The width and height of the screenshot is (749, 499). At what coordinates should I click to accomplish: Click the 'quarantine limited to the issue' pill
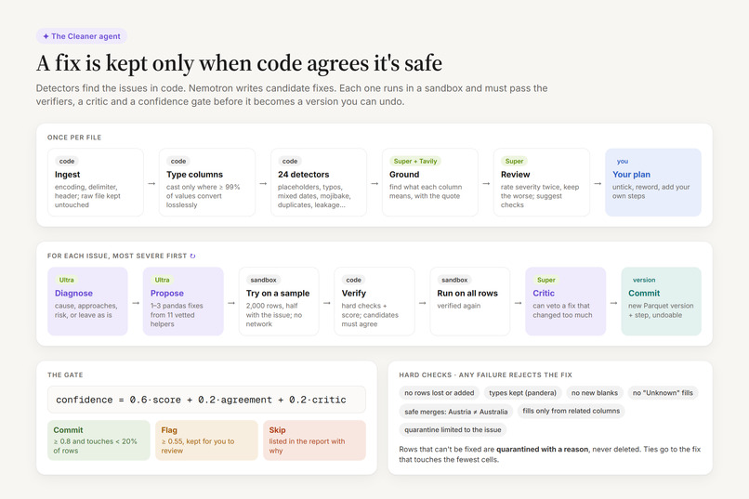pyautogui.click(x=453, y=429)
